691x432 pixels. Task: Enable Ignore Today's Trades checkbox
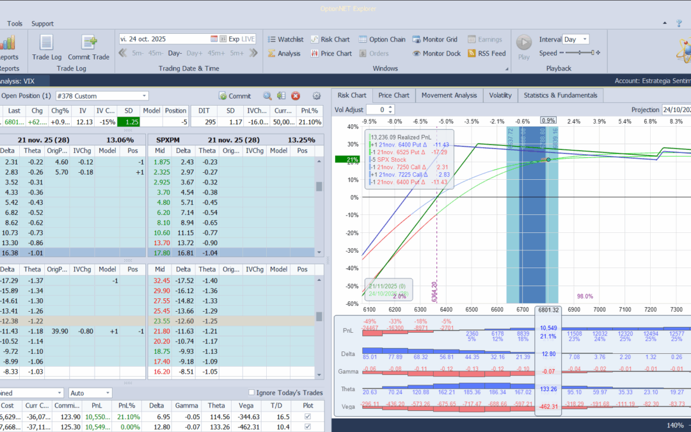click(x=251, y=393)
